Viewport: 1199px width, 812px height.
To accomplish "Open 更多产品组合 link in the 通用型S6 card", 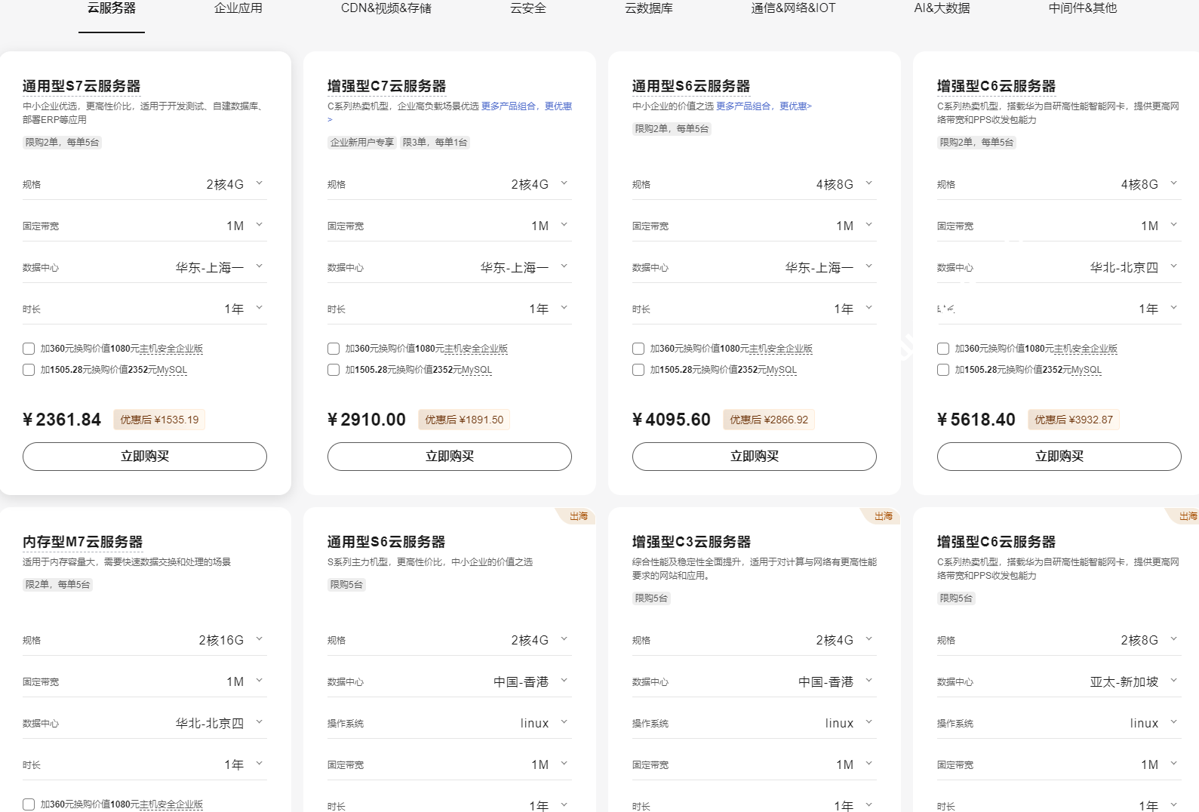I will (764, 106).
